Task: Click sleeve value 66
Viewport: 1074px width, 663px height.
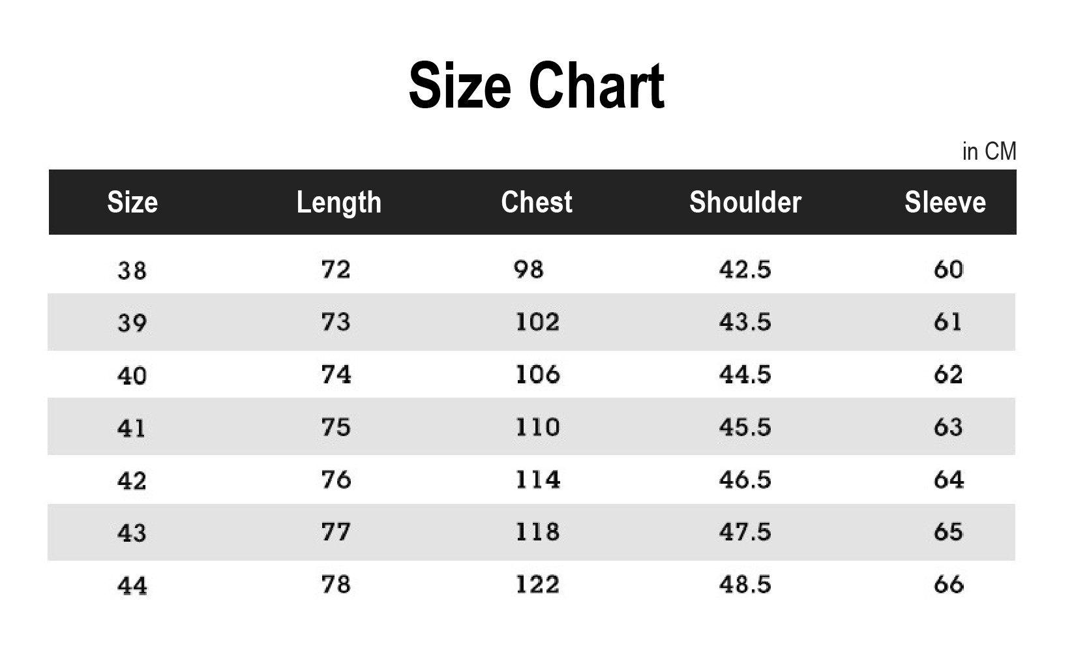Action: (x=948, y=584)
